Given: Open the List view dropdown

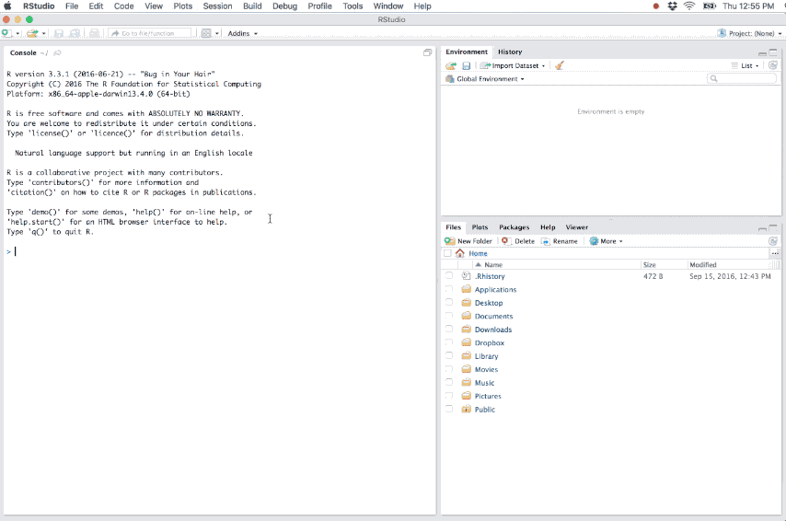Looking at the screenshot, I should pyautogui.click(x=745, y=65).
